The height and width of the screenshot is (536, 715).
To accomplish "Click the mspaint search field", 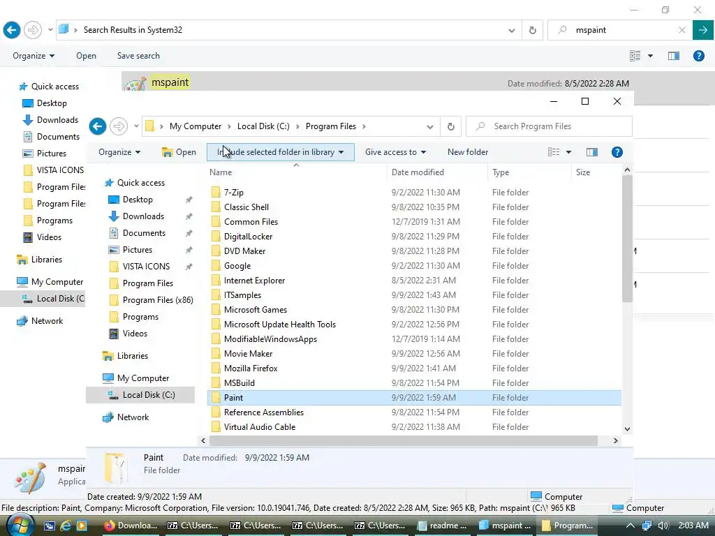I will [619, 30].
